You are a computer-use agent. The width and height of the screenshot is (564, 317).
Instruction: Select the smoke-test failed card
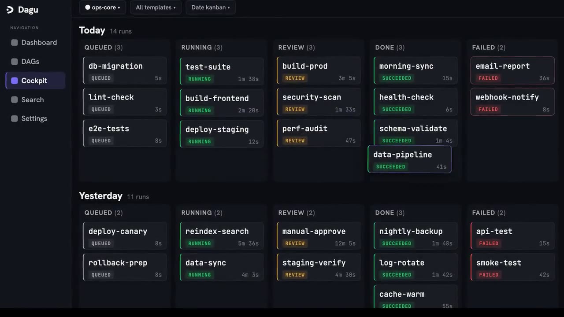[x=512, y=267]
